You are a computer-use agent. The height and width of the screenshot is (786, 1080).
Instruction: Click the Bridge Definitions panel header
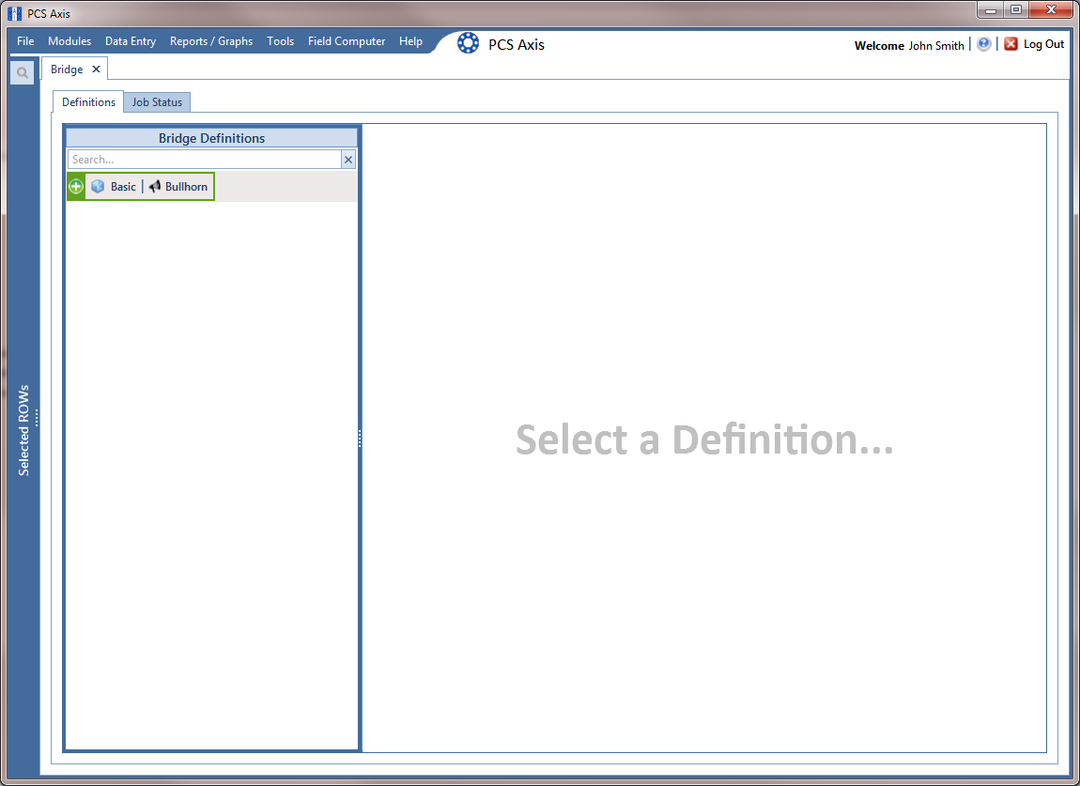coord(211,138)
